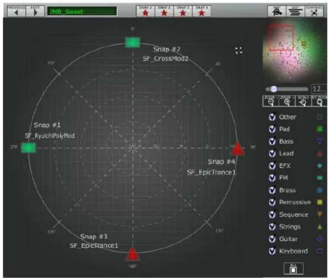This screenshot has width=328, height=278.
Task: Select the Snap #2 green pad marker
Action: [x=133, y=42]
